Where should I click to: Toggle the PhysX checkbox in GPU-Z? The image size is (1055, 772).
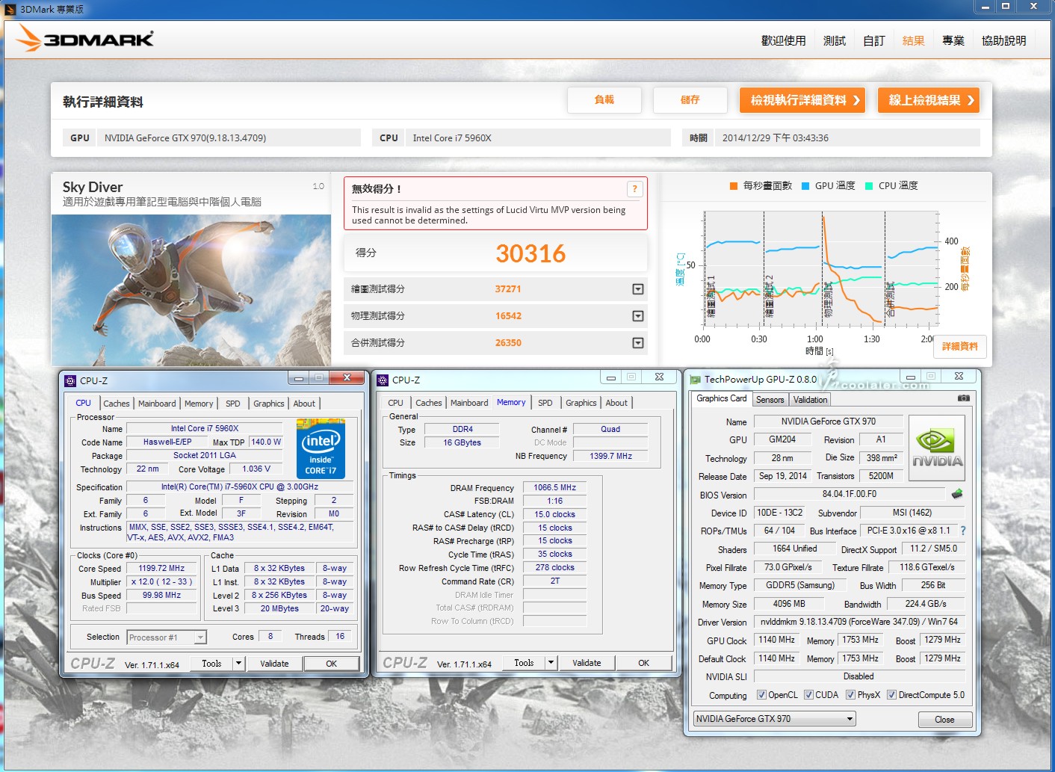pyautogui.click(x=850, y=695)
